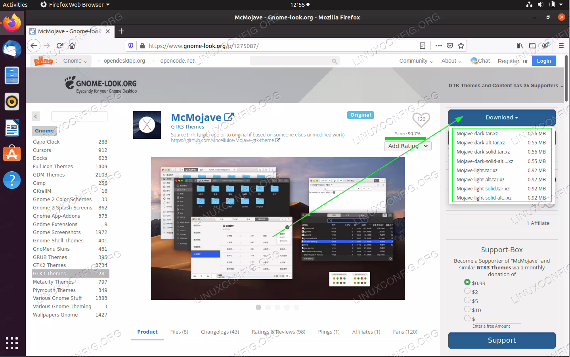
Task: View the Affiliates (1) tab
Action: click(x=366, y=332)
